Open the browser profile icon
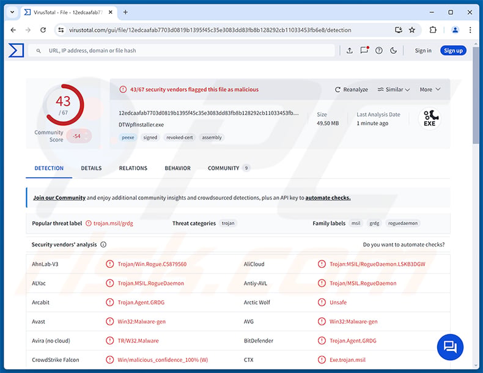The width and height of the screenshot is (483, 373). (455, 30)
